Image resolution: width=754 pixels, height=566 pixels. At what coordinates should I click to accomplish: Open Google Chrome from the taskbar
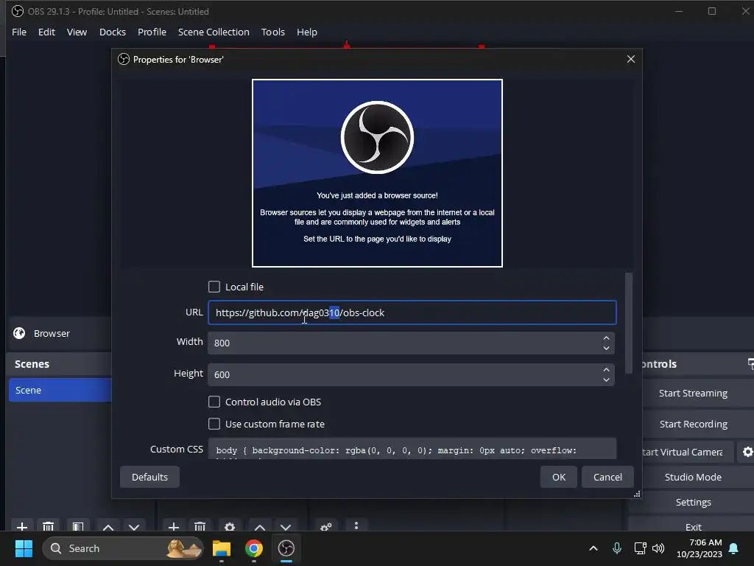(254, 548)
